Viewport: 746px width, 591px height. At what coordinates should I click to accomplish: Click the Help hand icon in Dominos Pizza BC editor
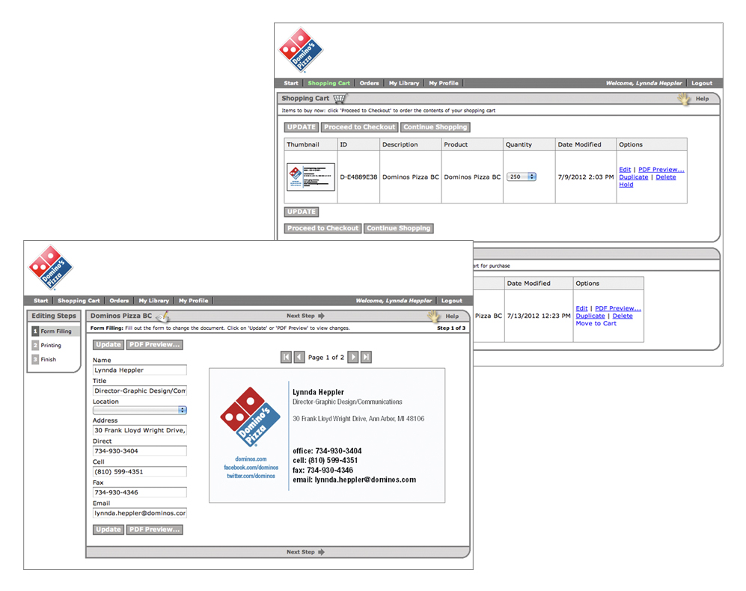pos(433,316)
